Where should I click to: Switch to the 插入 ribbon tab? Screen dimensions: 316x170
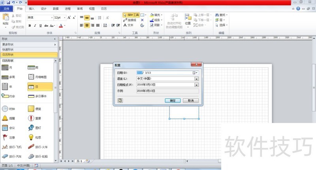pyautogui.click(x=32, y=8)
